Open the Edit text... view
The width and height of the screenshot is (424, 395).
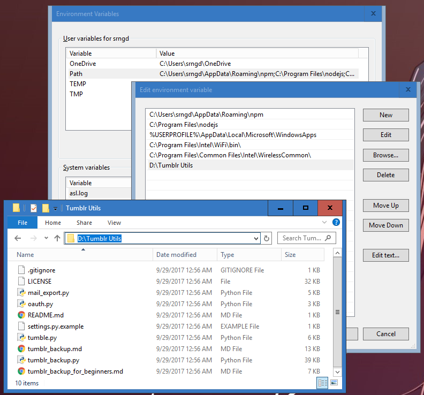pos(385,255)
